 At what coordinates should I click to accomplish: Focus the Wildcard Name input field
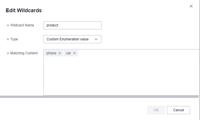coord(72,25)
